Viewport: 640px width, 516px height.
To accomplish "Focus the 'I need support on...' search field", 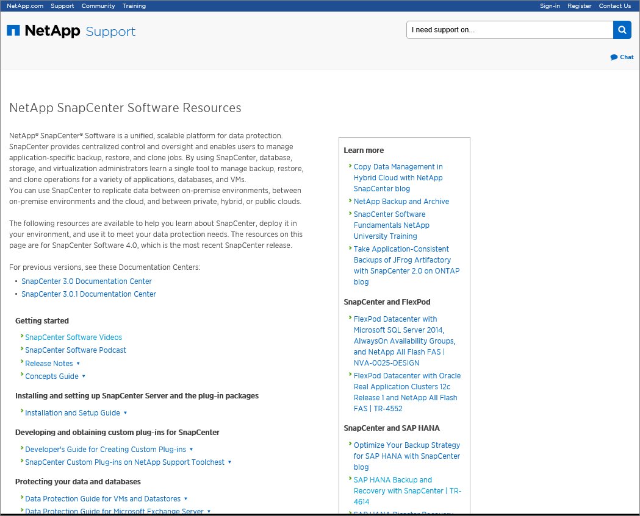I will [510, 30].
